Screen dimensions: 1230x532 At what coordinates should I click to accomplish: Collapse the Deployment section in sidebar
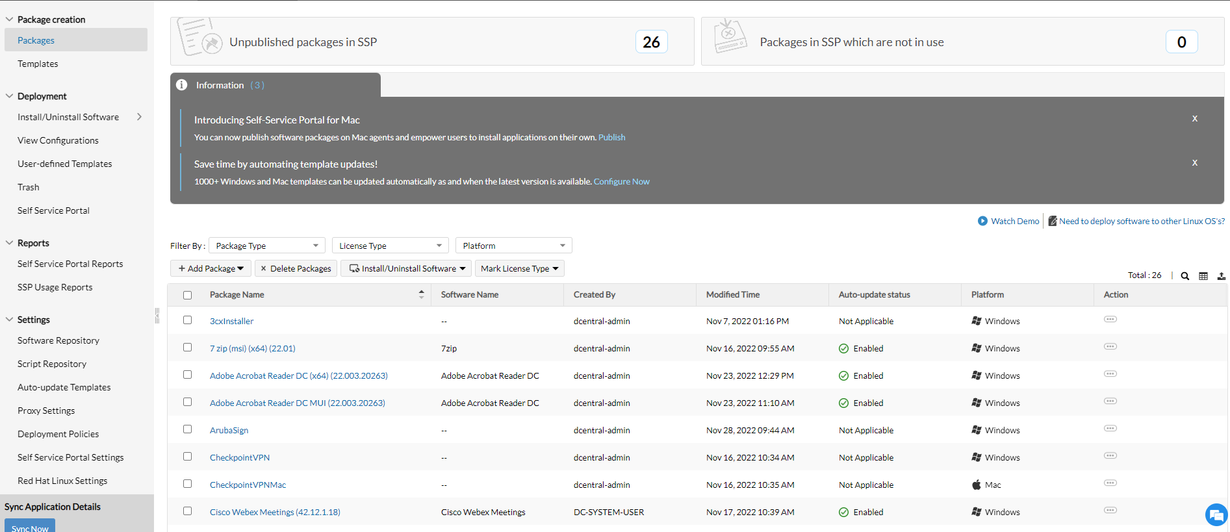9,96
